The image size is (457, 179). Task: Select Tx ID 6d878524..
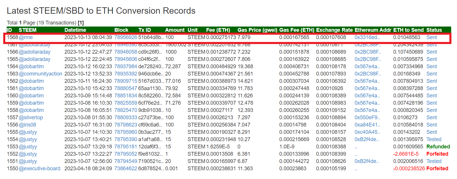[151, 169]
